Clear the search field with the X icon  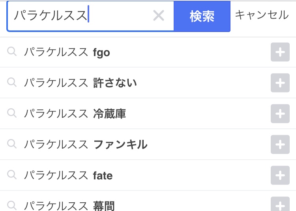(x=159, y=16)
